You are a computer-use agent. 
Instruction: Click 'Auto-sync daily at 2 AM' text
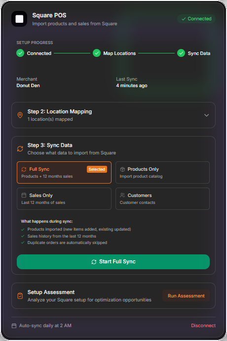pos(45,326)
